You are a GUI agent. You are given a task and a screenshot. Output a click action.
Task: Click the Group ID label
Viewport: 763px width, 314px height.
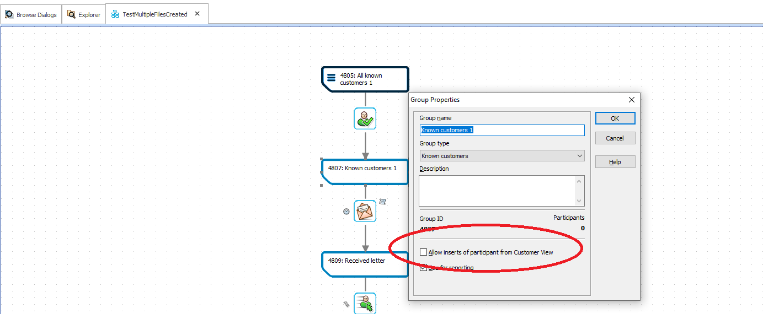[431, 219]
